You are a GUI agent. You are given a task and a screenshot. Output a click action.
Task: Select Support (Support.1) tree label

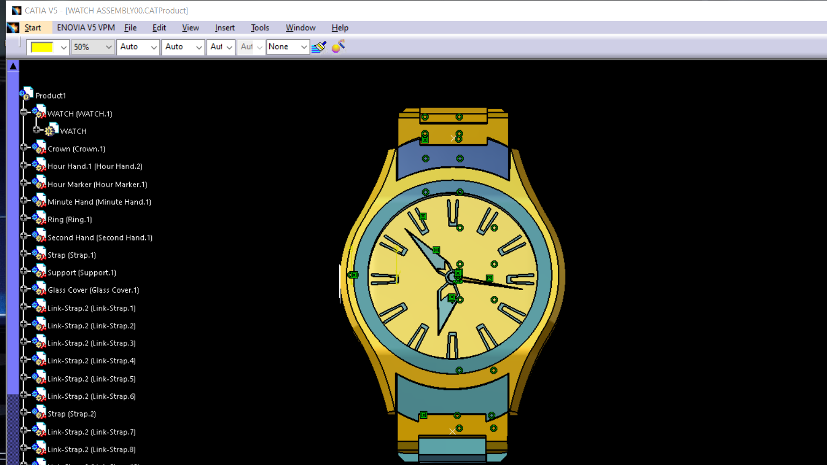coord(82,273)
